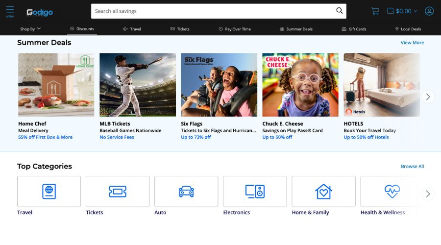Click the Health & Wellness heart icon
Viewport: 441px width, 245px height.
click(392, 192)
